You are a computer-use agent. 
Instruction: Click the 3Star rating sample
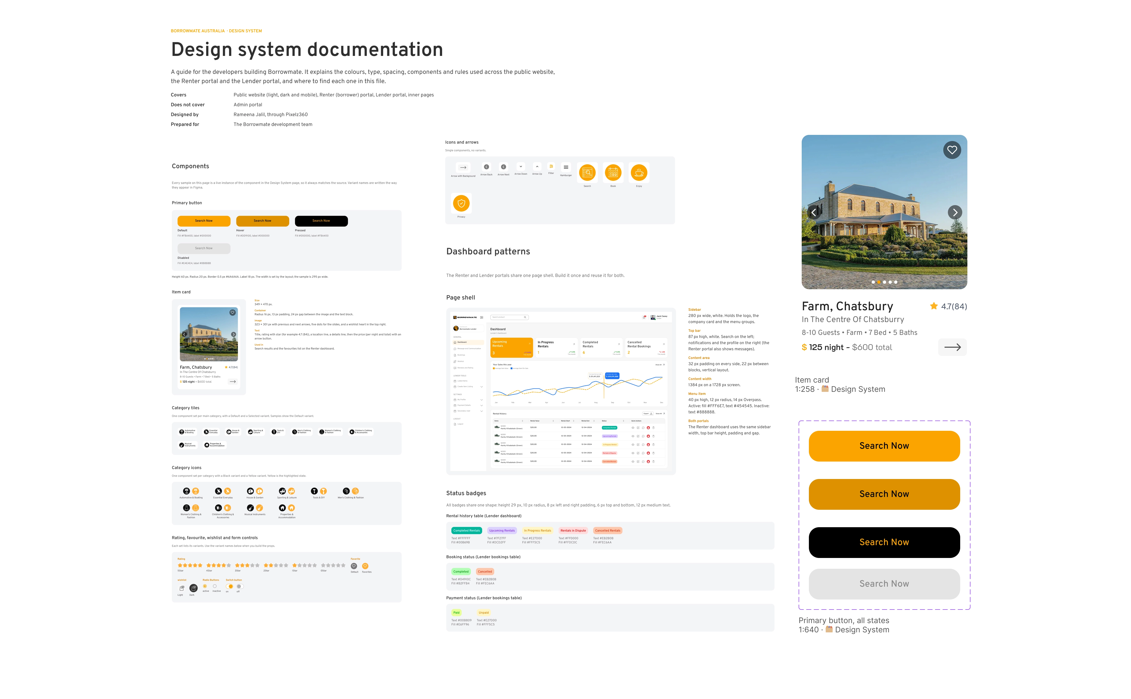(x=247, y=565)
